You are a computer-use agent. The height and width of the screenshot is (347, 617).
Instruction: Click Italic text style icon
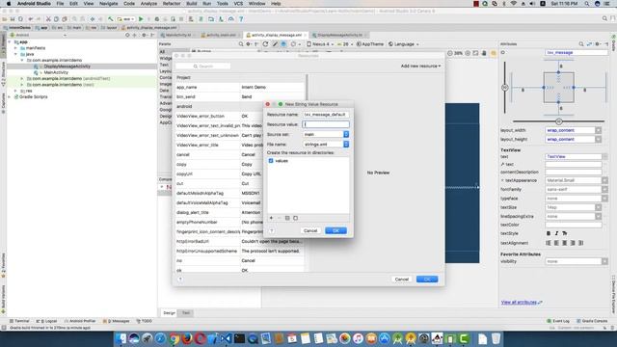556,233
